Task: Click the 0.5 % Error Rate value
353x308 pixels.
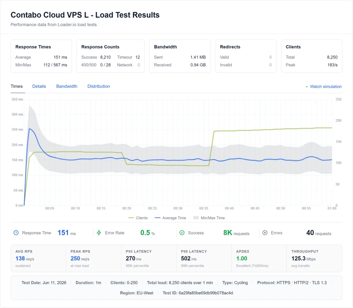Action: [x=148, y=233]
